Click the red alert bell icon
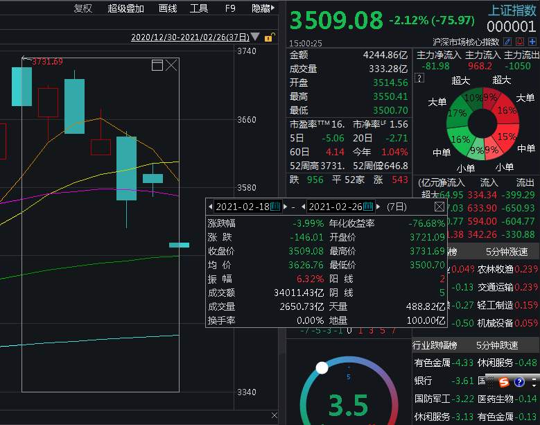540x425 pixels. (519, 42)
